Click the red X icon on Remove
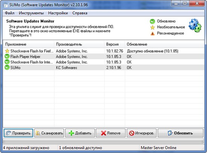 point(103,133)
